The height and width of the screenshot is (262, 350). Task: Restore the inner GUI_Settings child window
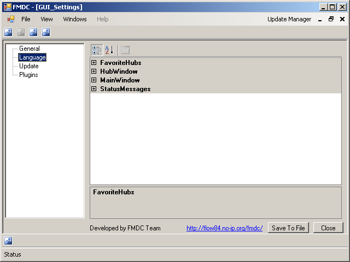(331, 19)
